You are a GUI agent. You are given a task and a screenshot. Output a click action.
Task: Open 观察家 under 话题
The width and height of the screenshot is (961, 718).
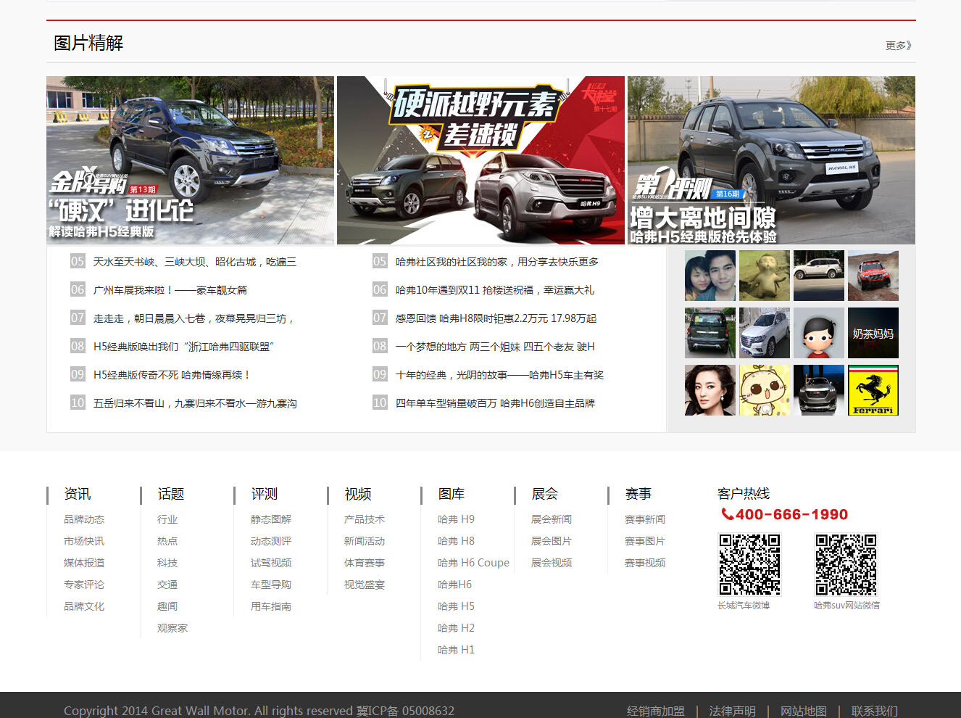pos(172,628)
